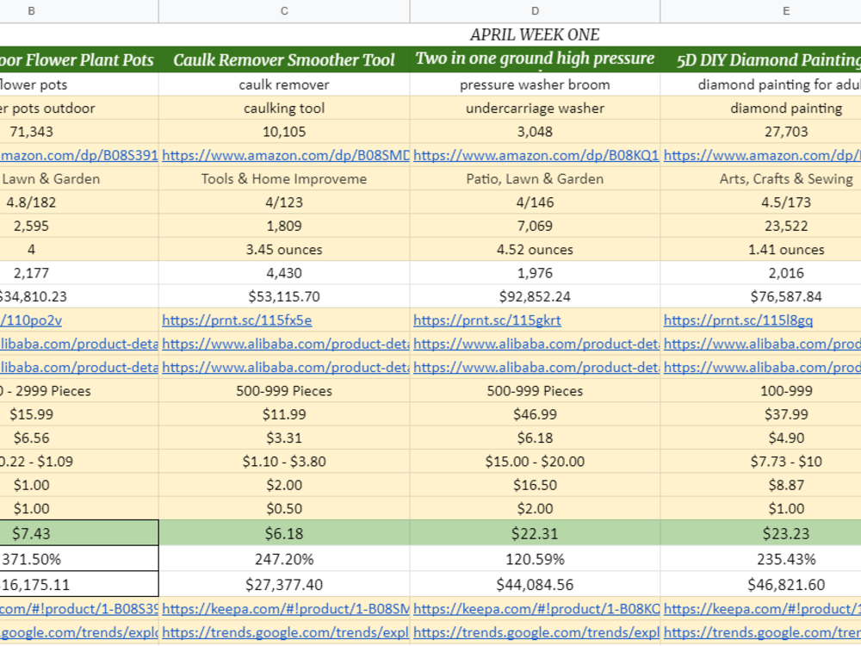Open the Amazon link ending B08KQ1
This screenshot has height=646, width=861.
536,155
